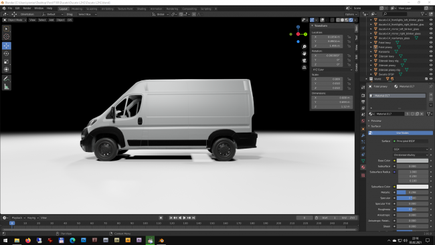Open Object Data properties green triangle icon

click(x=363, y=161)
